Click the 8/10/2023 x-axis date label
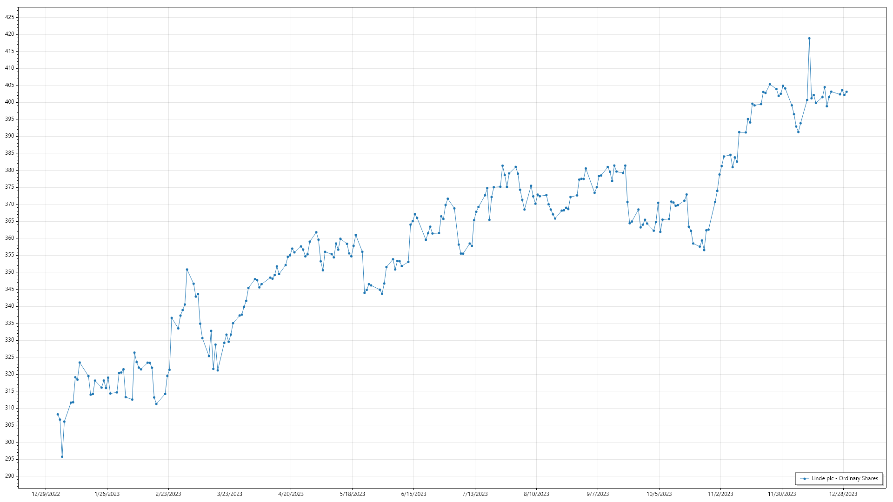This screenshot has height=502, width=893. point(536,494)
